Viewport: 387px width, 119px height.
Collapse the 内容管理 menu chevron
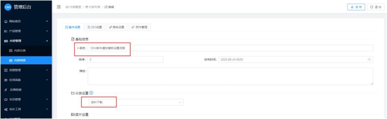pos(47,41)
